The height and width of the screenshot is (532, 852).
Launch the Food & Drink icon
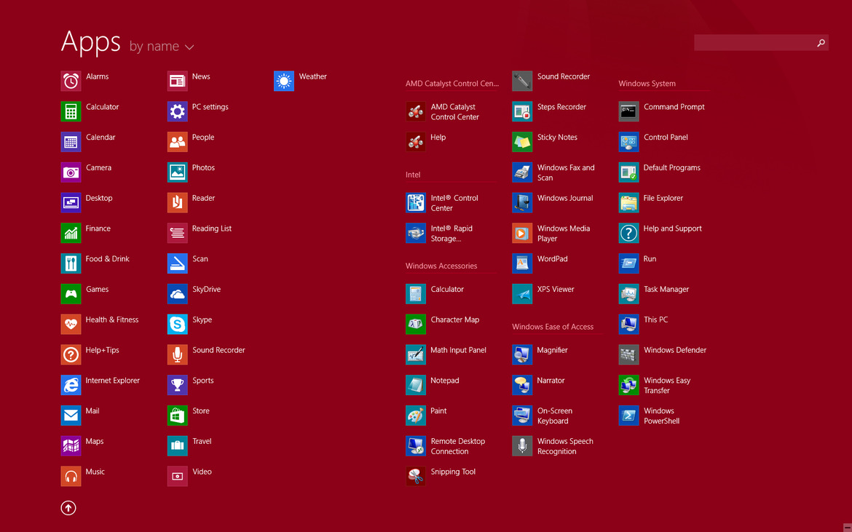71,263
